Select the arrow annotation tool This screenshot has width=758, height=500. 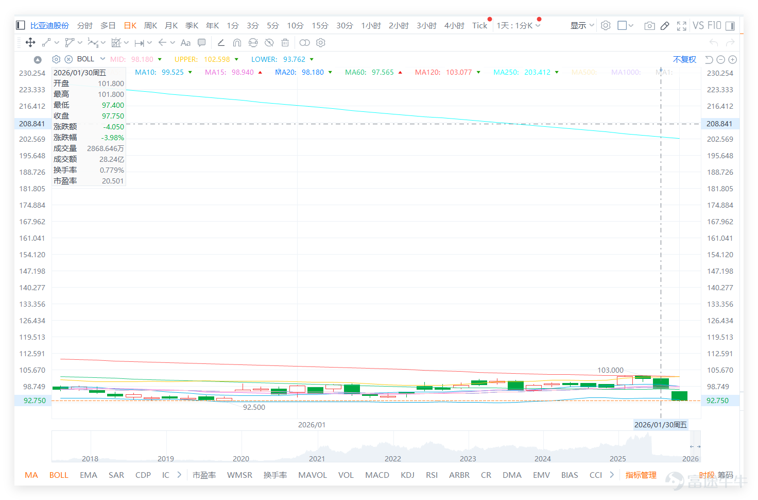[162, 43]
